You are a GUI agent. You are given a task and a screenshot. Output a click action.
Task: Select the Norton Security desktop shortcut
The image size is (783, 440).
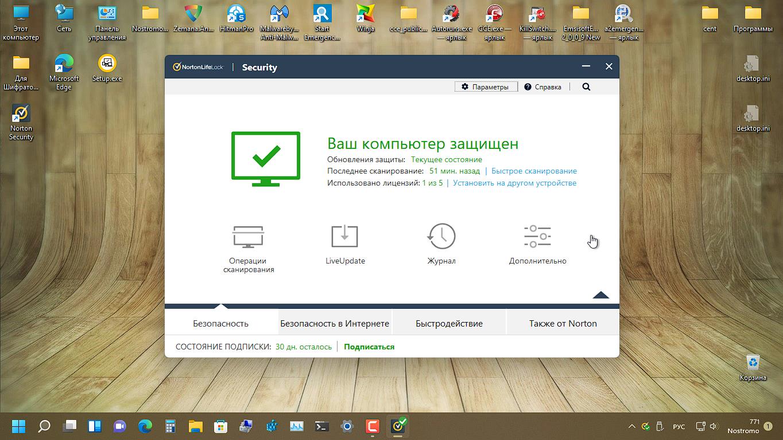coord(21,122)
